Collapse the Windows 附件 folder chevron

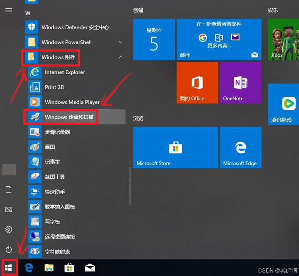click(121, 57)
